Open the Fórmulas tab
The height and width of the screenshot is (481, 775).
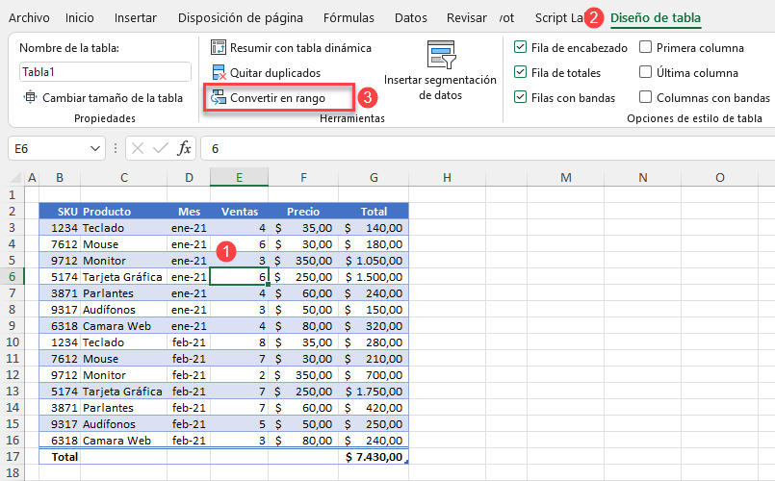[349, 17]
